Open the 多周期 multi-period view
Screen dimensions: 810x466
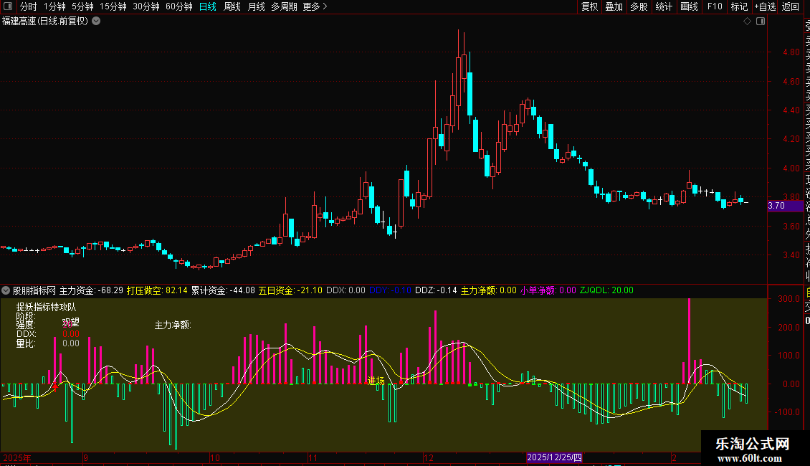(284, 6)
